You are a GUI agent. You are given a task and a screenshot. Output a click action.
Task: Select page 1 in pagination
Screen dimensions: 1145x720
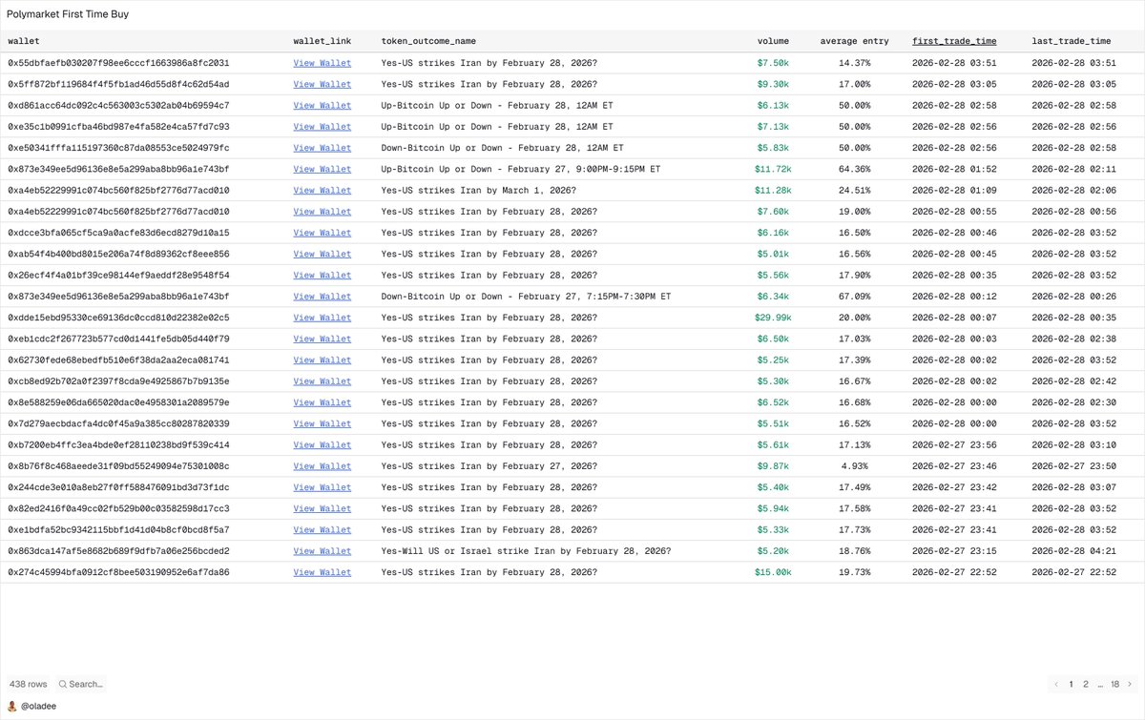pyautogui.click(x=1071, y=684)
